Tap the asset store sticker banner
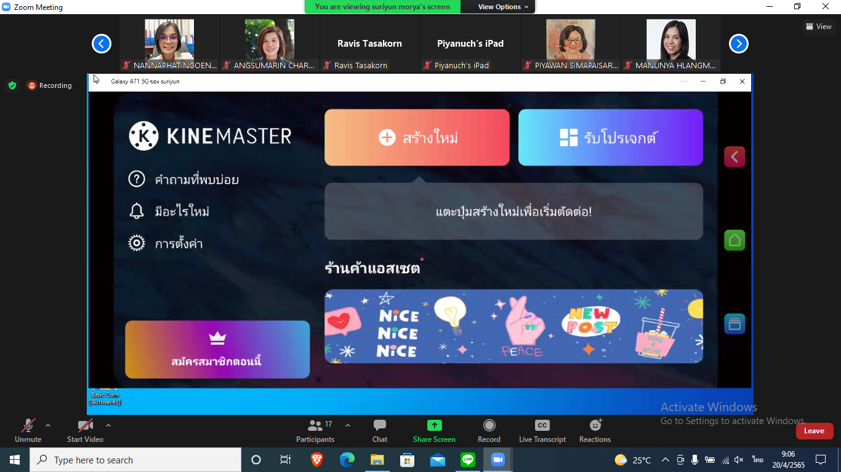 pos(513,326)
